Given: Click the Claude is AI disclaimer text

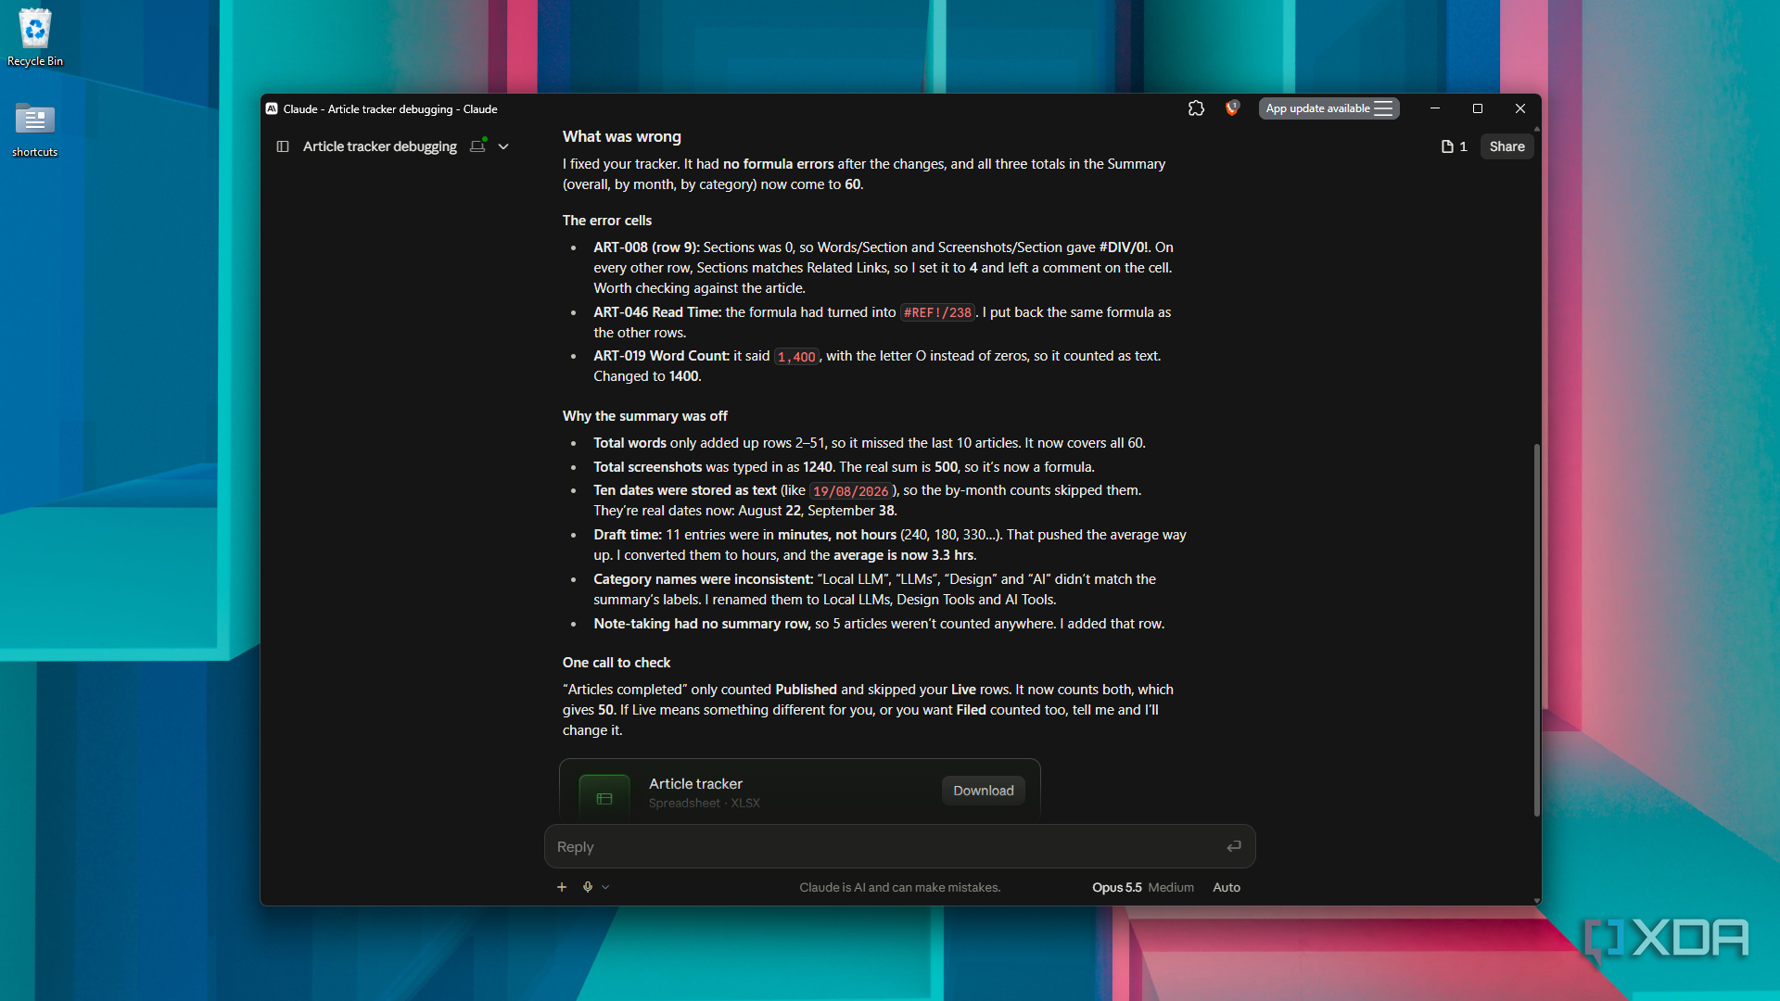Looking at the screenshot, I should [x=899, y=887].
